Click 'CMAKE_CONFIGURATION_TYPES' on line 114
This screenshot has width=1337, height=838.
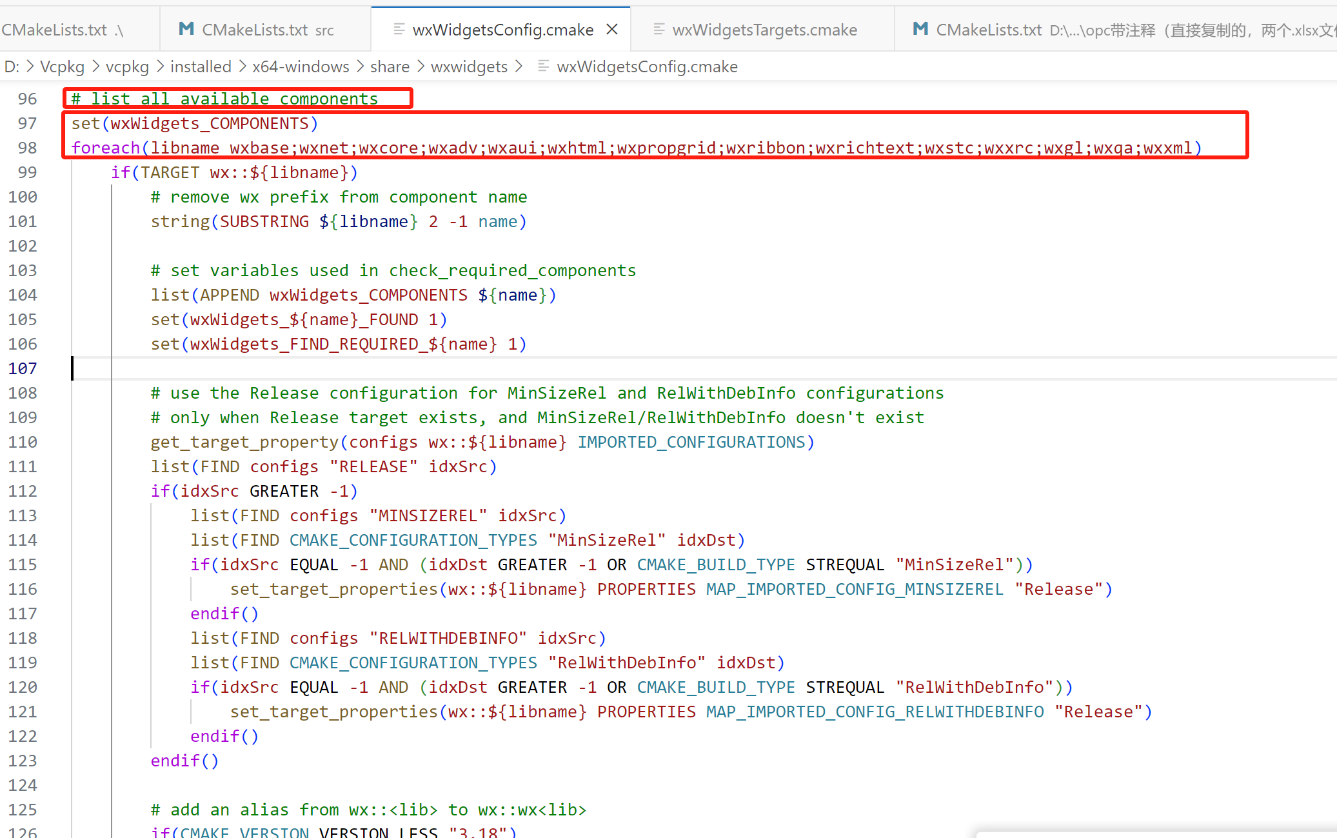coord(413,540)
